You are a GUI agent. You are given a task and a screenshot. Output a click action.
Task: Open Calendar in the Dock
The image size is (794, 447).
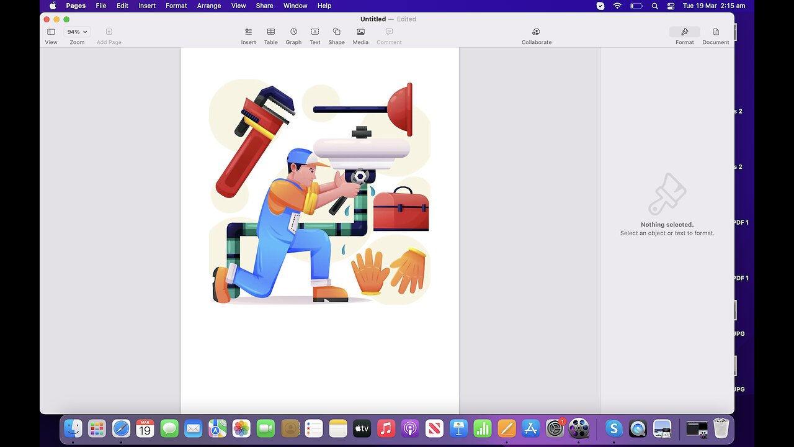point(145,428)
